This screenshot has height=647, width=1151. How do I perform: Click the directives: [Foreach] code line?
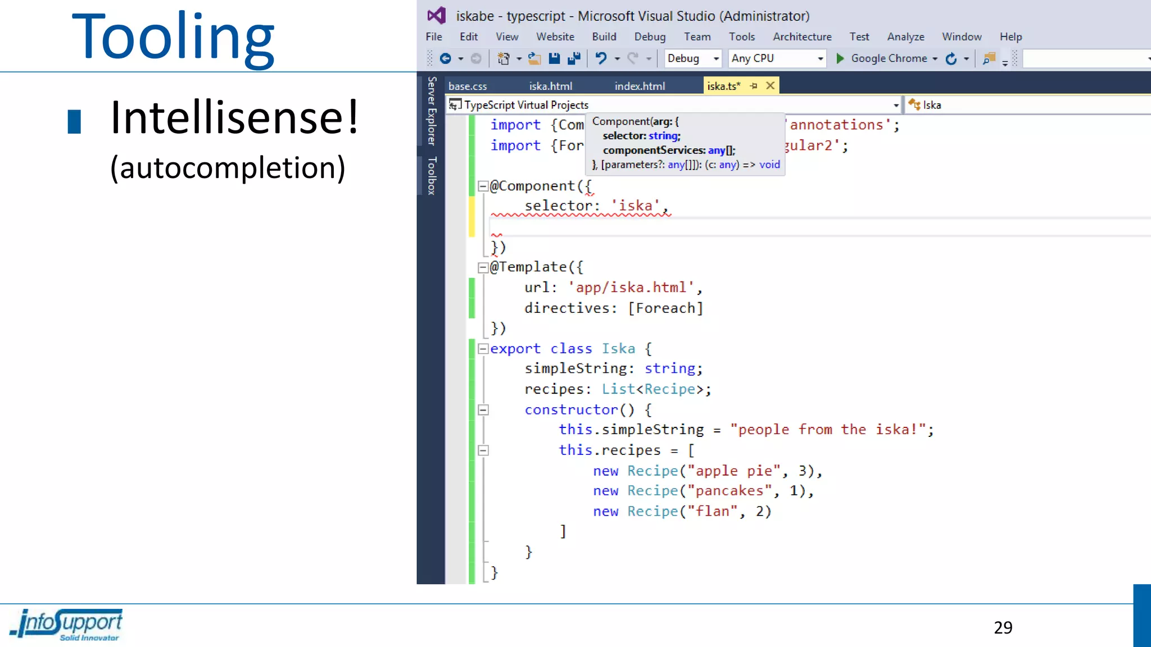tap(614, 308)
